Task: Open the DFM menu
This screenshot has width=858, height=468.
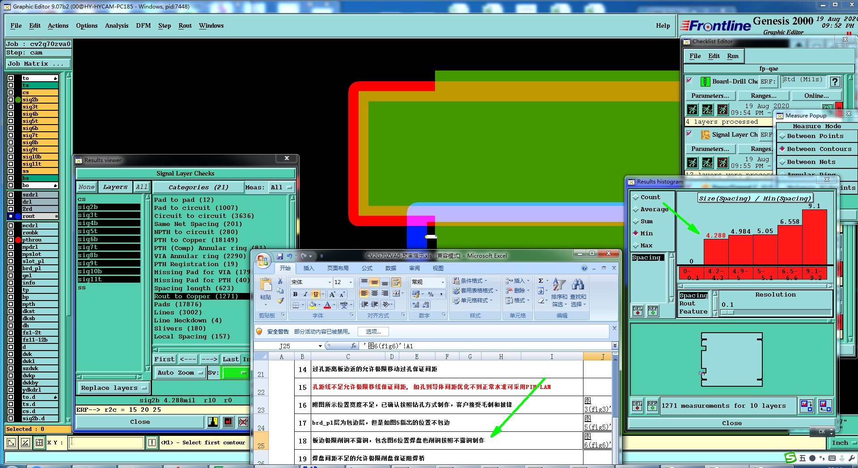Action: click(x=144, y=25)
